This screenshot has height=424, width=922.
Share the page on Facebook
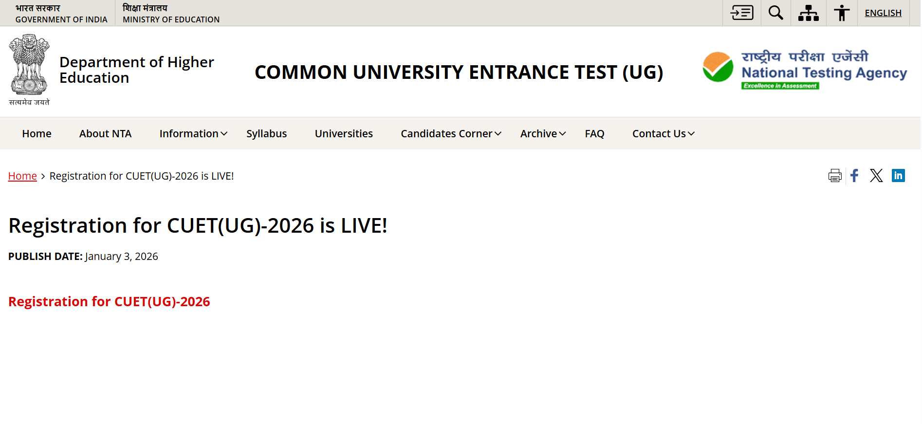pyautogui.click(x=855, y=176)
